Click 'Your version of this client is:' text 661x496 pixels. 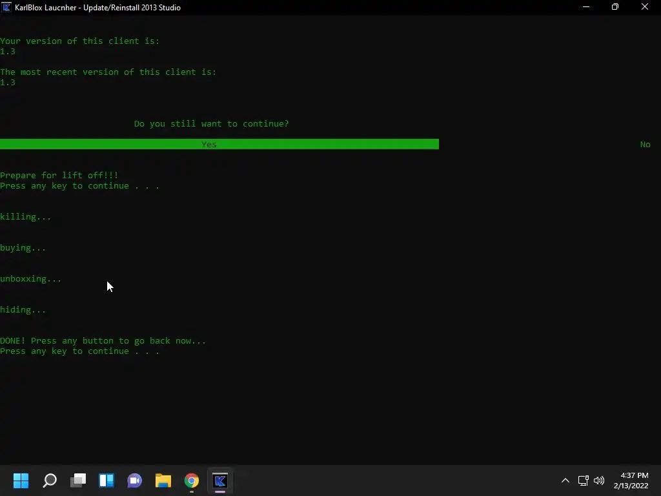point(79,41)
